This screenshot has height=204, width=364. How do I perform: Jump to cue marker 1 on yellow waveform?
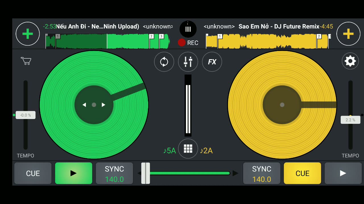click(x=220, y=36)
